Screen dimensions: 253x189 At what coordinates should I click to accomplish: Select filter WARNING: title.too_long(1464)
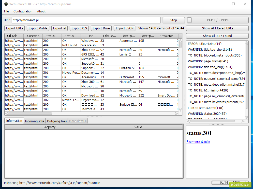click(x=210, y=67)
